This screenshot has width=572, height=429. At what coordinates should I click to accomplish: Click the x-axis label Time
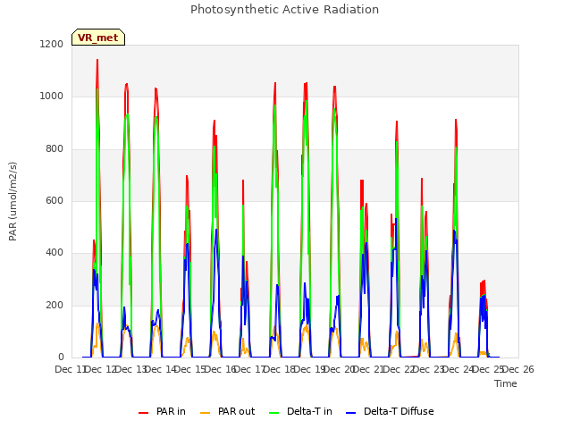[506, 383]
